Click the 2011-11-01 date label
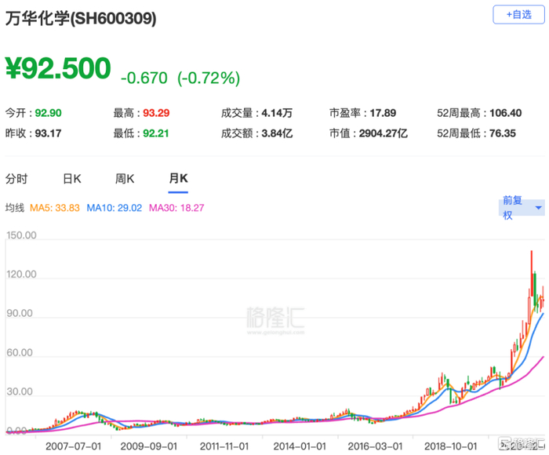 pos(224,446)
